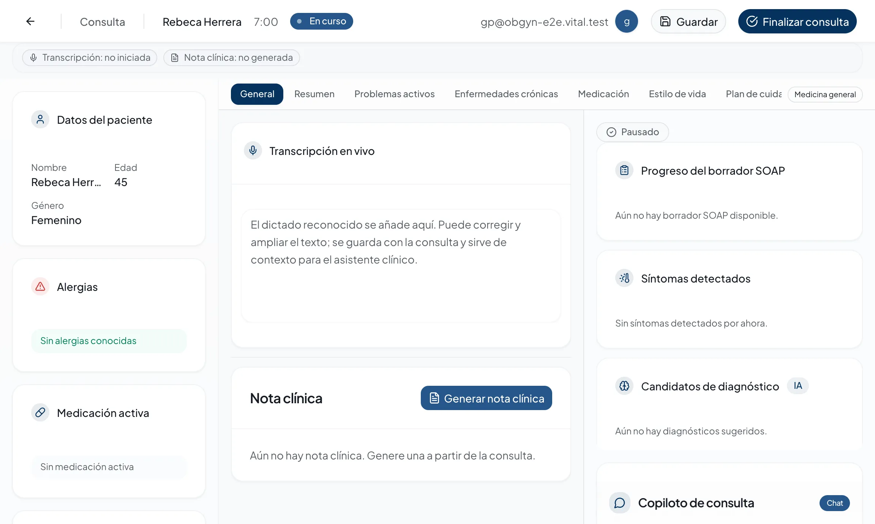Click the chat bubble icon for Copiloto de consulta
Viewport: 875px width, 524px height.
[x=620, y=503]
